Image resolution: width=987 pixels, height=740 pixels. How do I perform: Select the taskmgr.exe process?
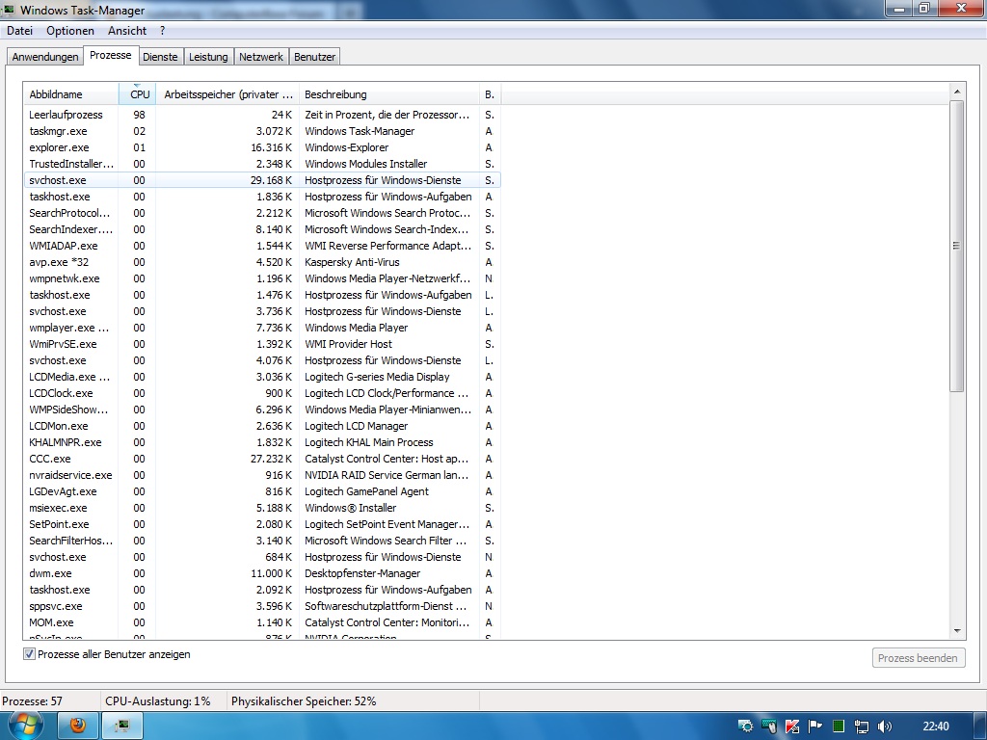point(262,131)
